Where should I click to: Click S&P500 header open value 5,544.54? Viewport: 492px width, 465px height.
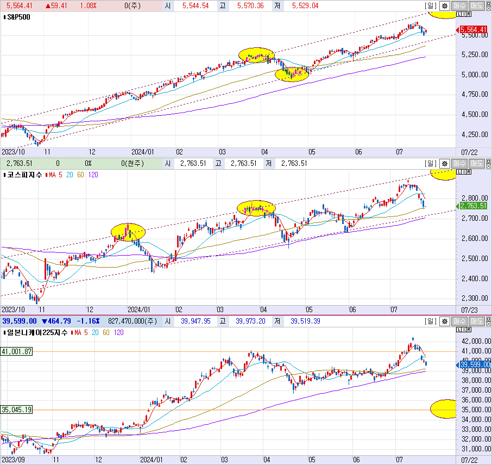point(195,5)
